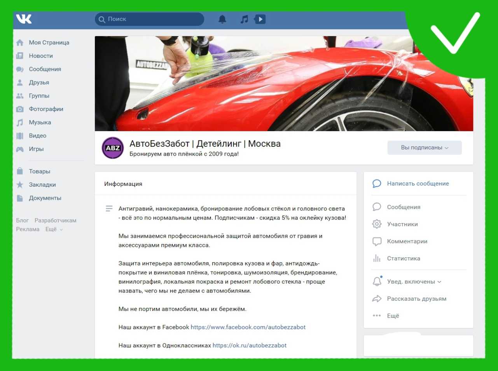Click the Блог footer link

coord(22,220)
